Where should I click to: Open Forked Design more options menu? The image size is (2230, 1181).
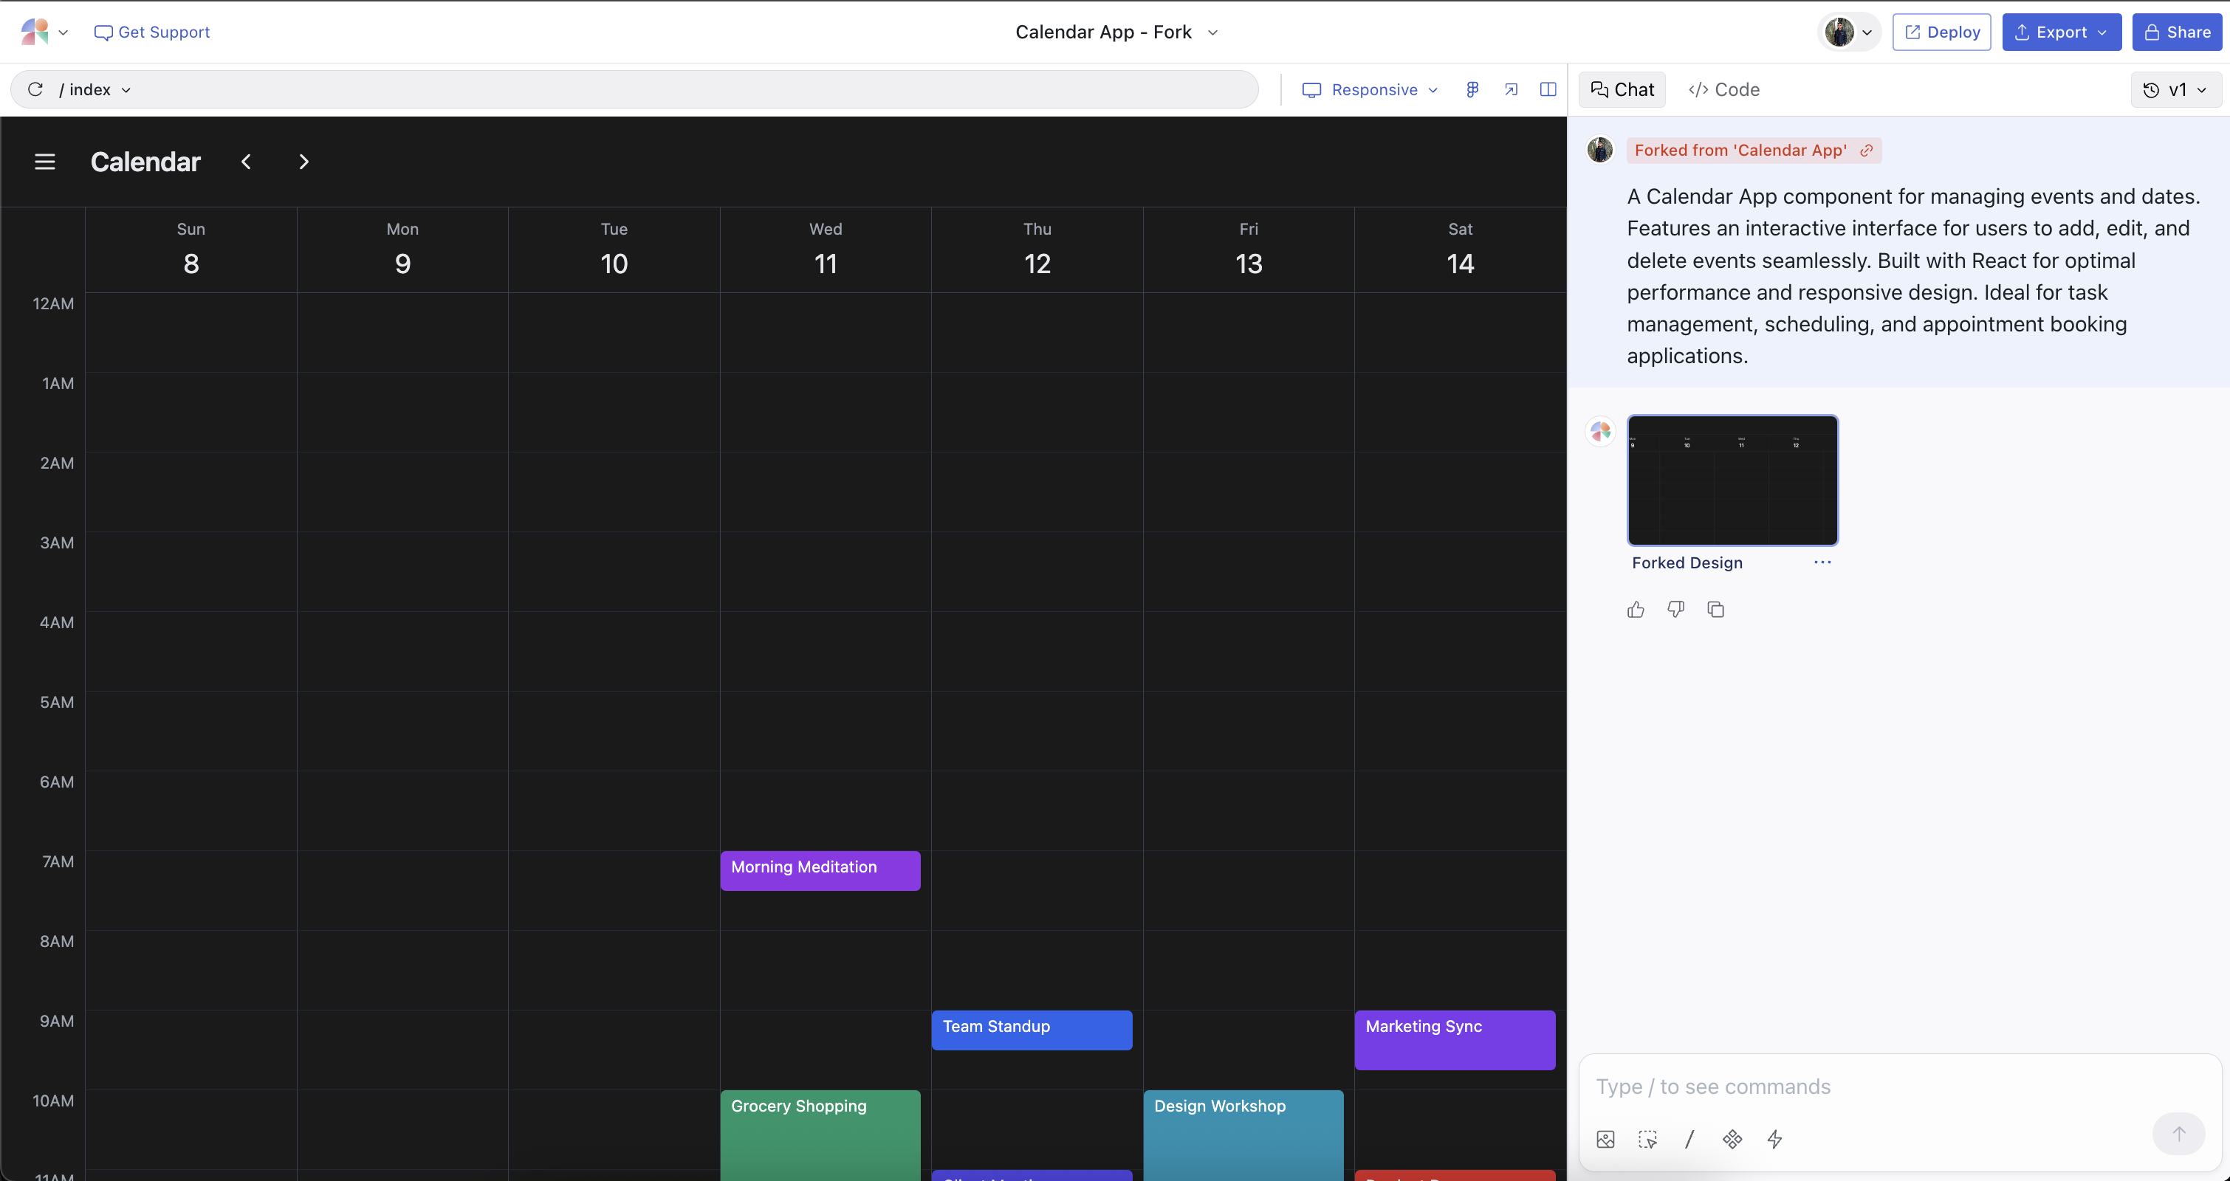pos(1822,562)
